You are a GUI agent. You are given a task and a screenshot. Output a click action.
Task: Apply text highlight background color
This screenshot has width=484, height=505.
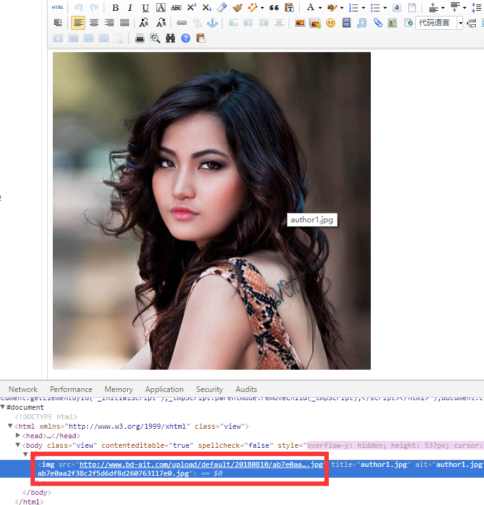click(x=331, y=8)
